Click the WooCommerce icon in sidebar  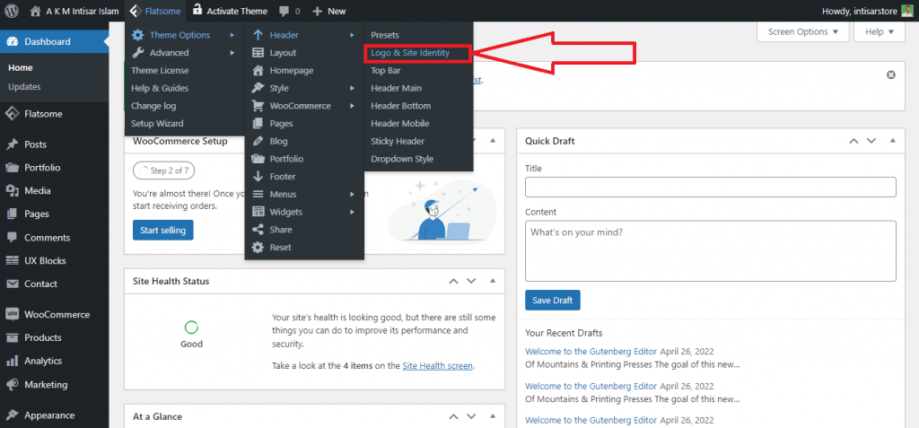[x=13, y=314]
